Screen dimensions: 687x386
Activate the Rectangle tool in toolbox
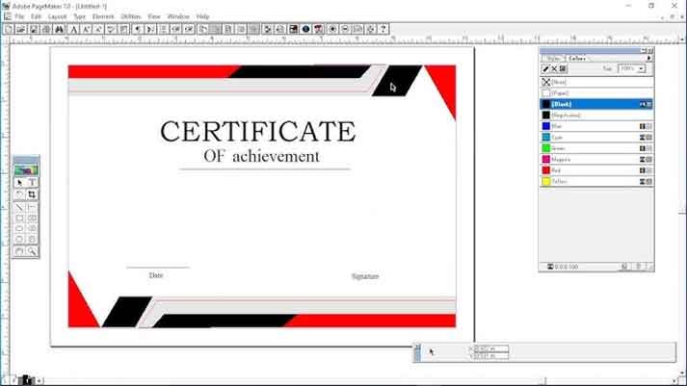pos(19,219)
